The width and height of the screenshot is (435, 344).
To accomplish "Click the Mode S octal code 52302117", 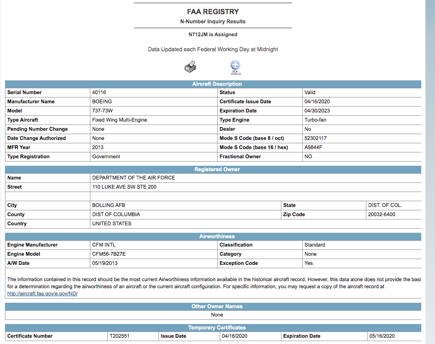I will [316, 138].
